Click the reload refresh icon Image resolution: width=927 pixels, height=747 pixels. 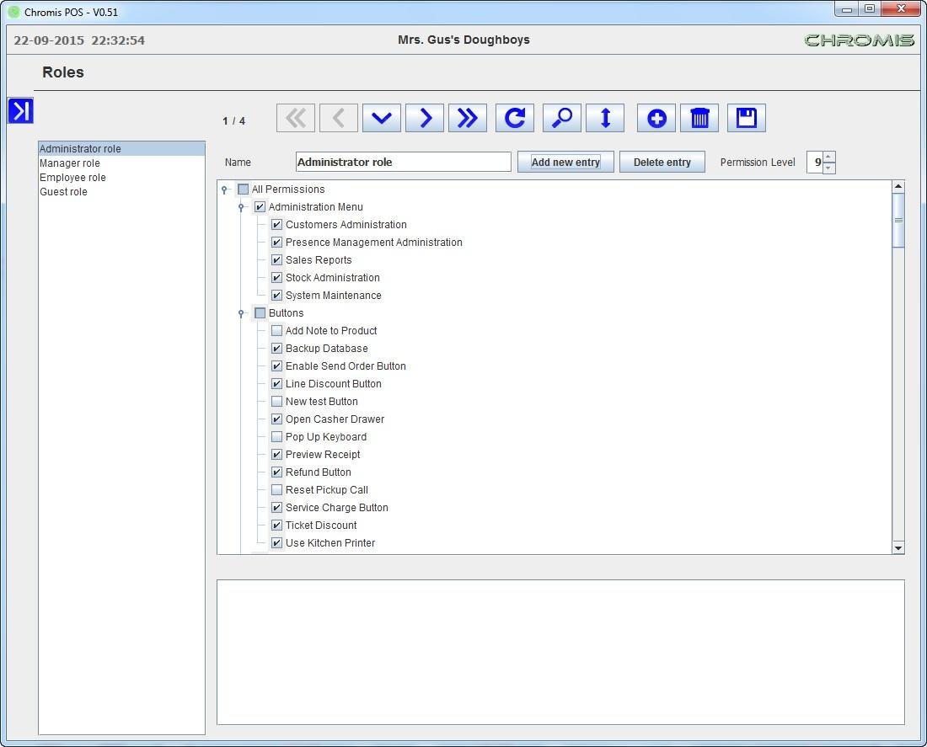click(x=514, y=119)
